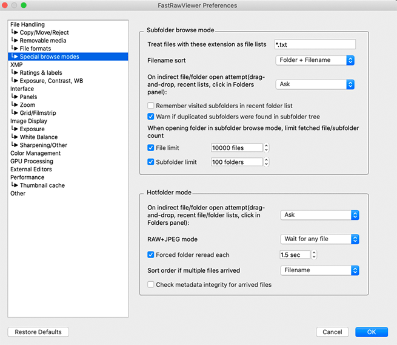
Task: Open the Filename sort dropdown
Action: click(315, 60)
